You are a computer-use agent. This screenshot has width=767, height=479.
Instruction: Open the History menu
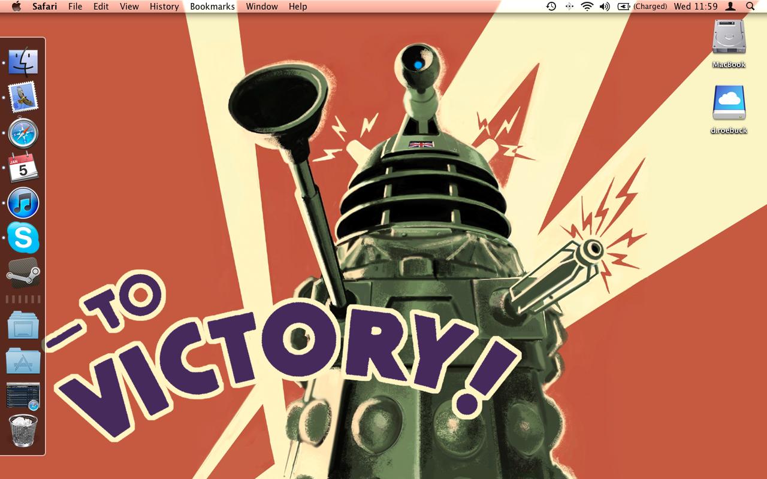point(164,6)
